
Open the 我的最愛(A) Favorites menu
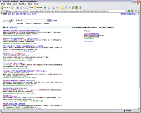point(23,4)
